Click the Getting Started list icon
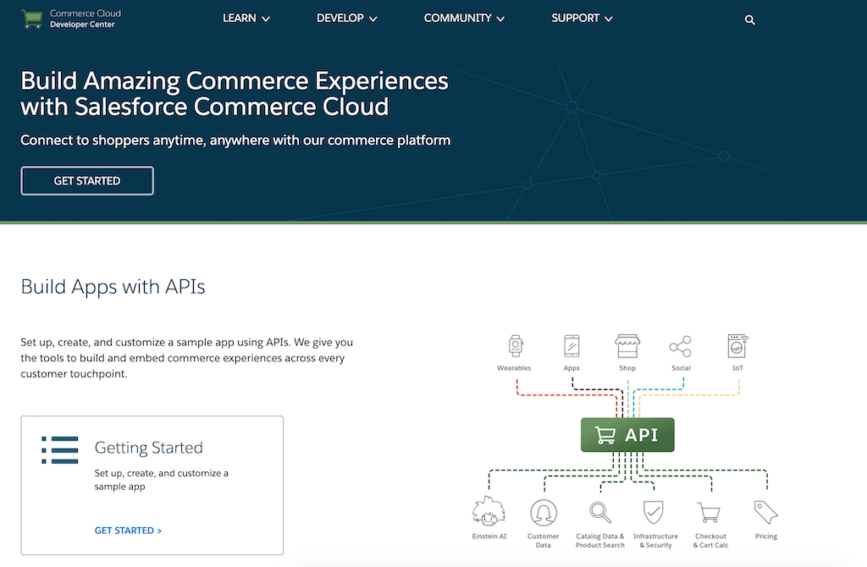The image size is (867, 567). coord(60,450)
